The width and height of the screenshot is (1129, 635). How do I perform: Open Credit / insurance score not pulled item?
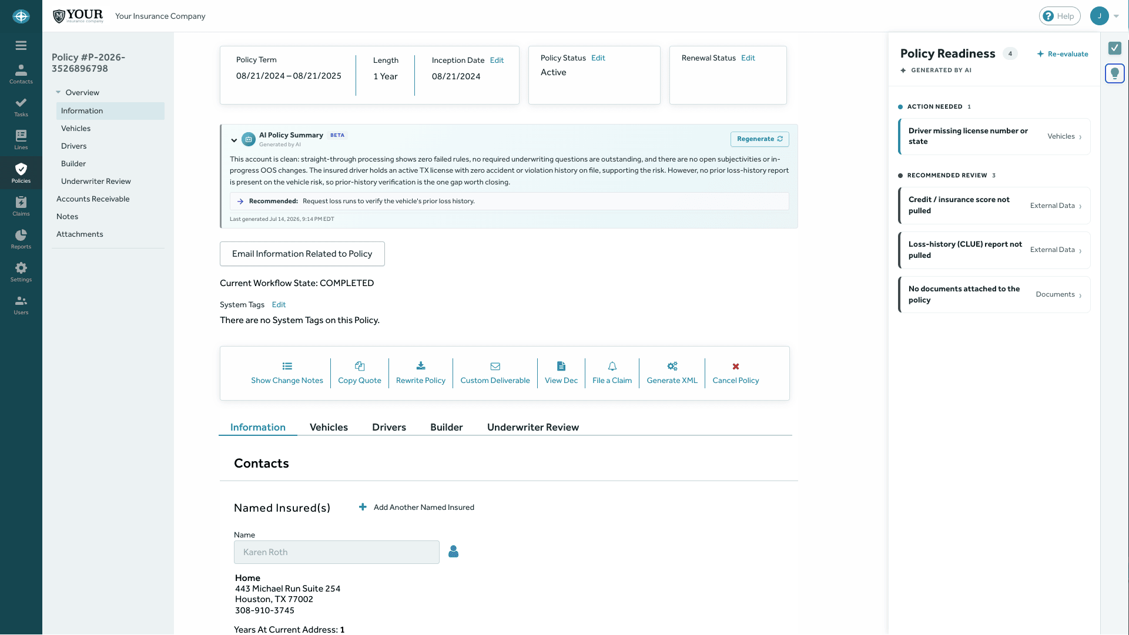(994, 206)
